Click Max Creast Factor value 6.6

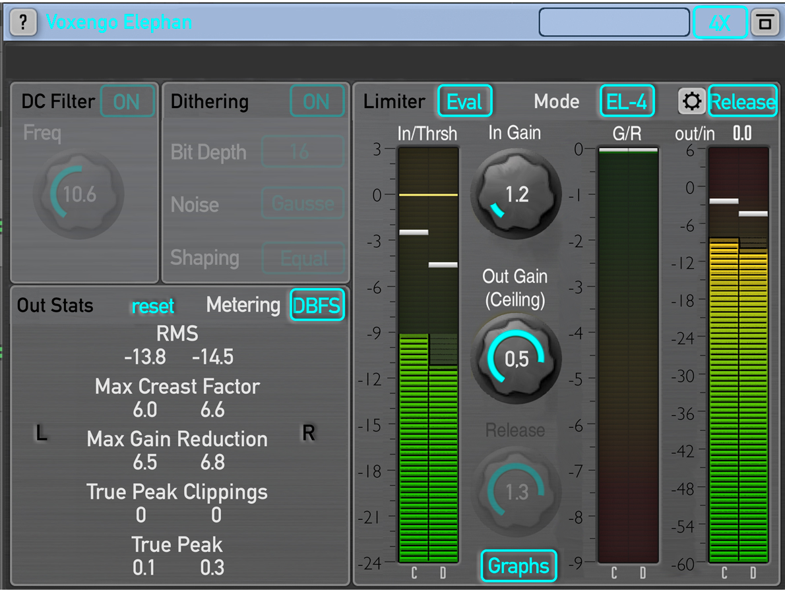coord(213,410)
